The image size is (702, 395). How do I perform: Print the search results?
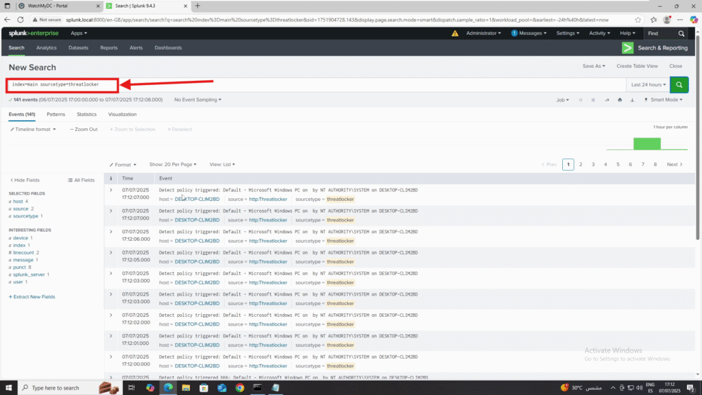coord(620,100)
